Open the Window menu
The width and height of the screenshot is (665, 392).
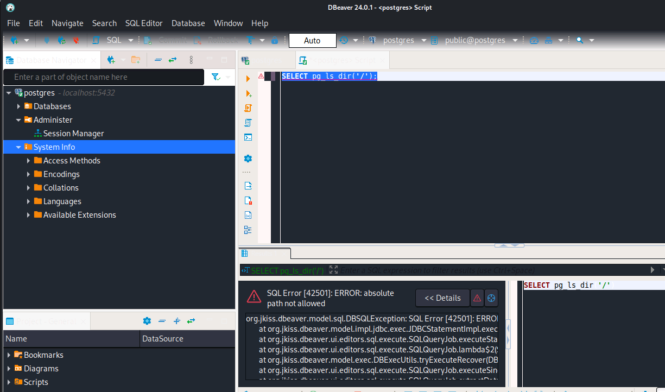pos(228,23)
